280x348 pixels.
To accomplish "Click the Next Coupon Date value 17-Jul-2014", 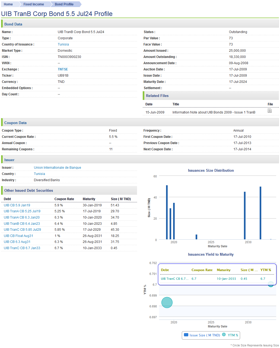I will coord(242,149).
